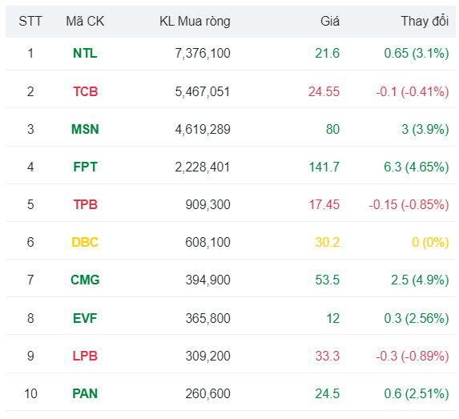Select net volume 2,228,401 cell
Screen dimensions: 459x419
[x=203, y=167]
